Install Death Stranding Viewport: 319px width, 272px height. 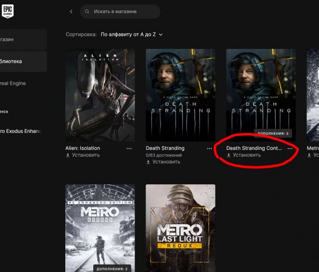[163, 162]
